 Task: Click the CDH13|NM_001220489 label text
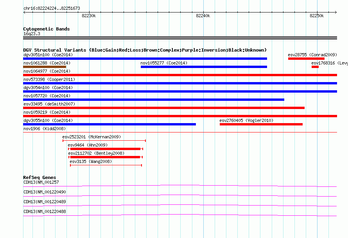pyautogui.click(x=45, y=202)
